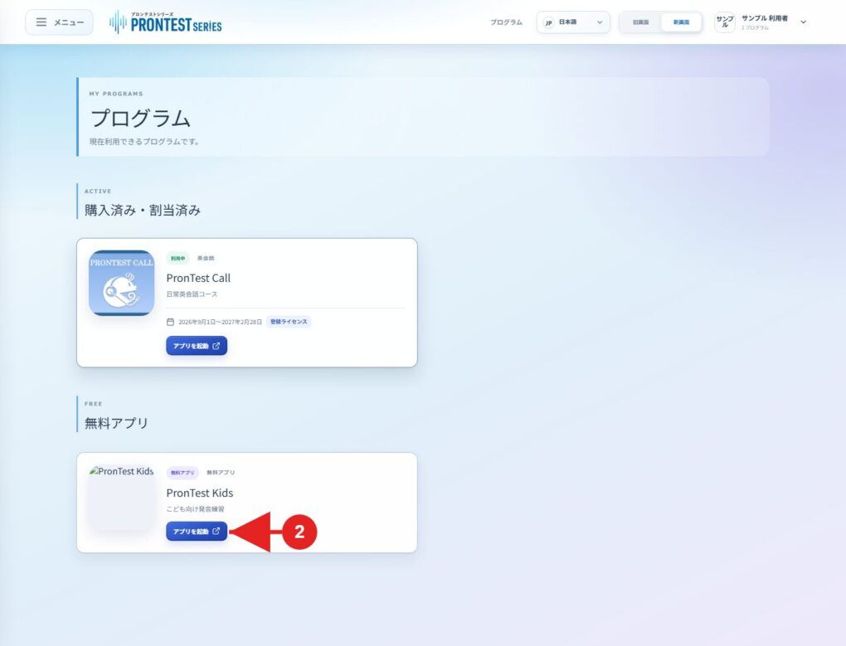
Task: Click the 購入済み・割当済み section heading
Action: (x=143, y=211)
